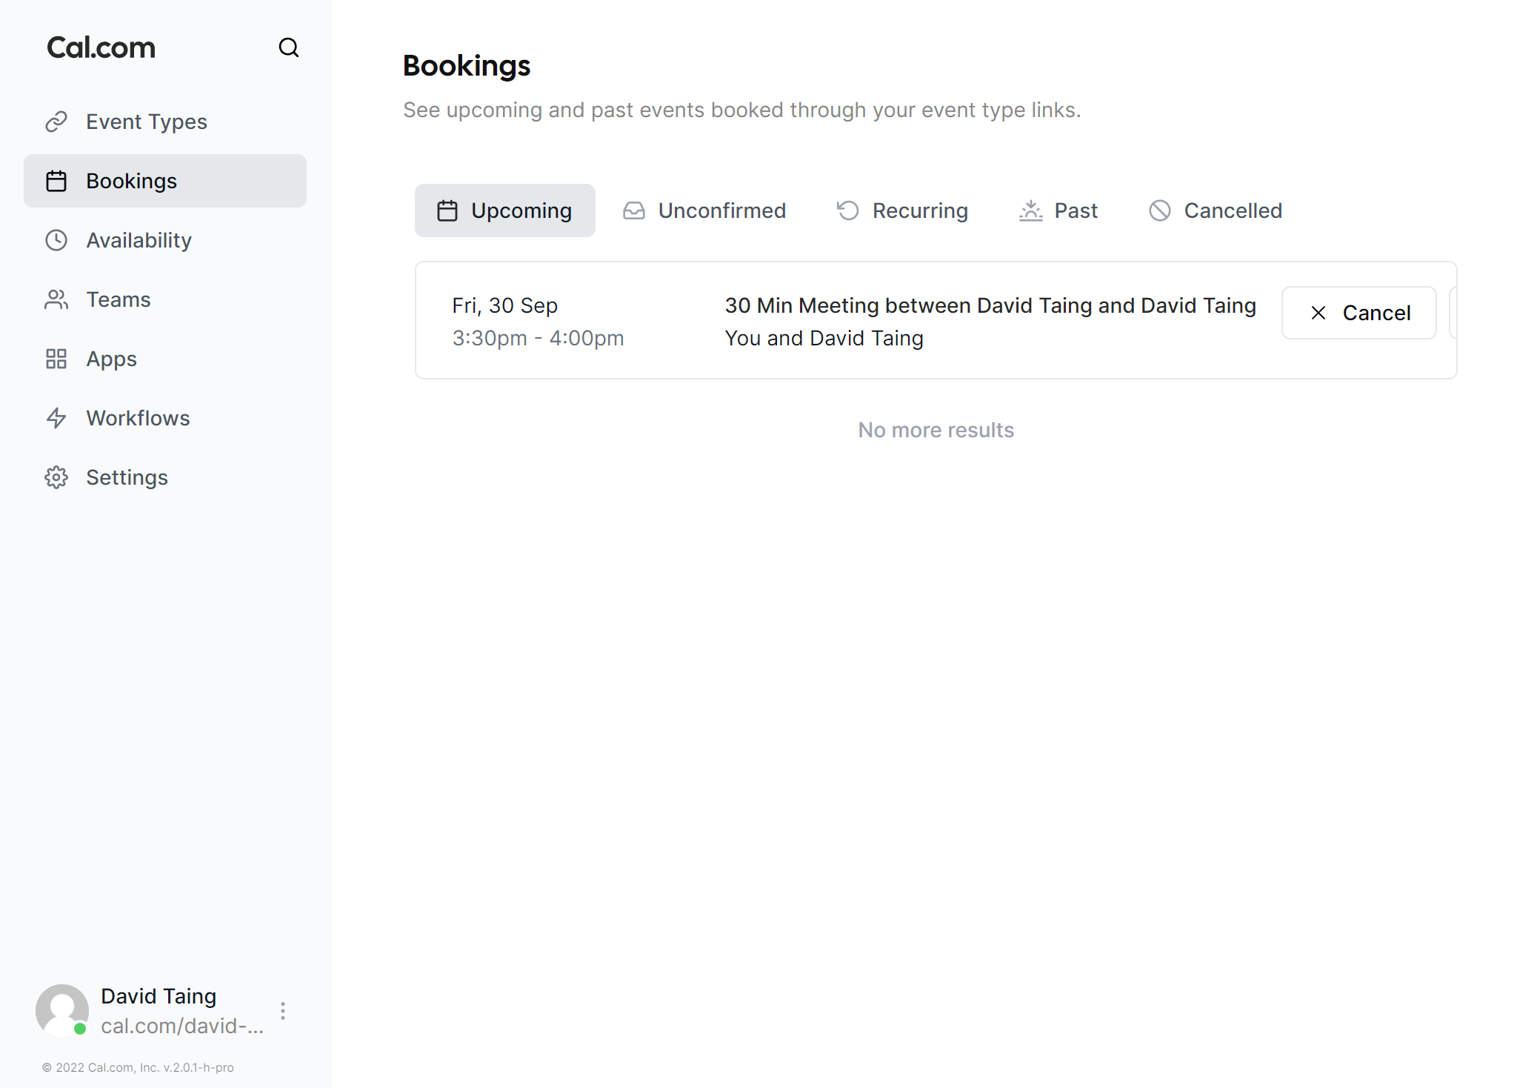The image size is (1517, 1088).
Task: Switch to the Recurring bookings tab
Action: (x=902, y=210)
